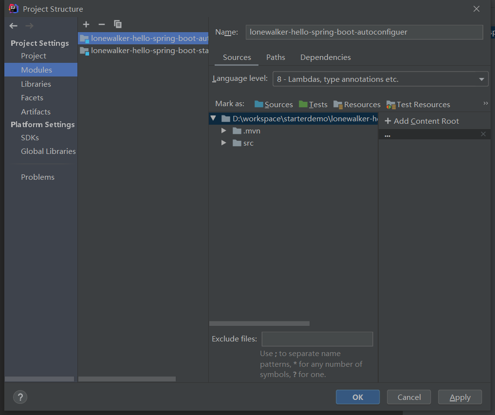
Task: Add a new module with plus icon
Action: (x=86, y=24)
